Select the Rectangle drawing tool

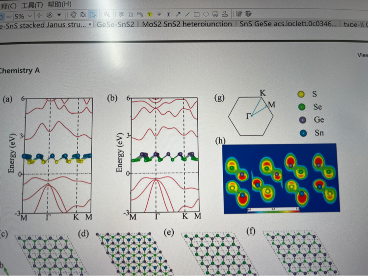pos(197,14)
